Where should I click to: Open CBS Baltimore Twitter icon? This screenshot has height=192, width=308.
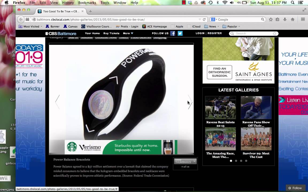[x=180, y=33]
